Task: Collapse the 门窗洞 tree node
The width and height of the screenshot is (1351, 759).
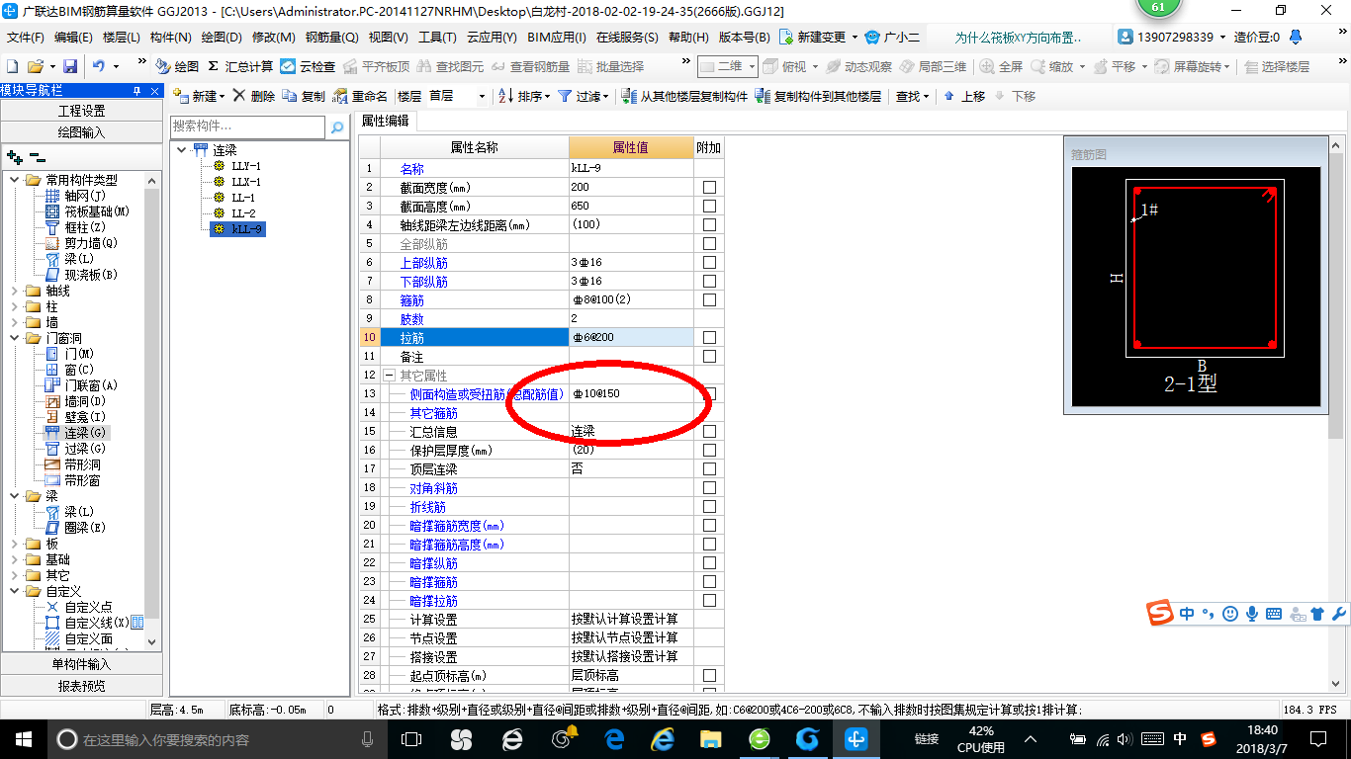Action: coord(14,338)
